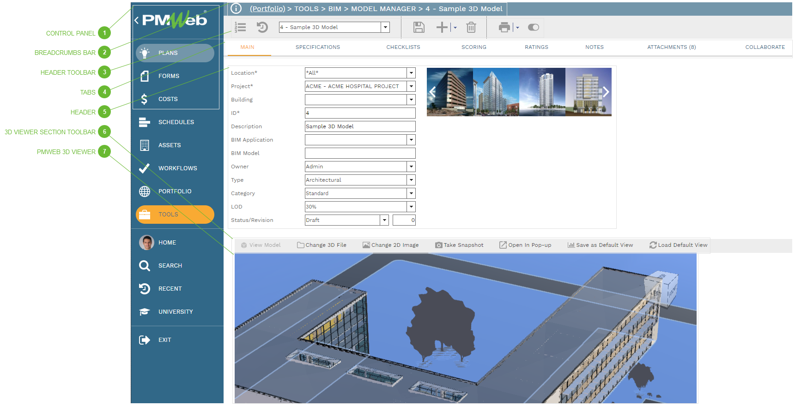795x406 pixels.
Task: Show next images with the carousel right arrow
Action: [x=606, y=92]
